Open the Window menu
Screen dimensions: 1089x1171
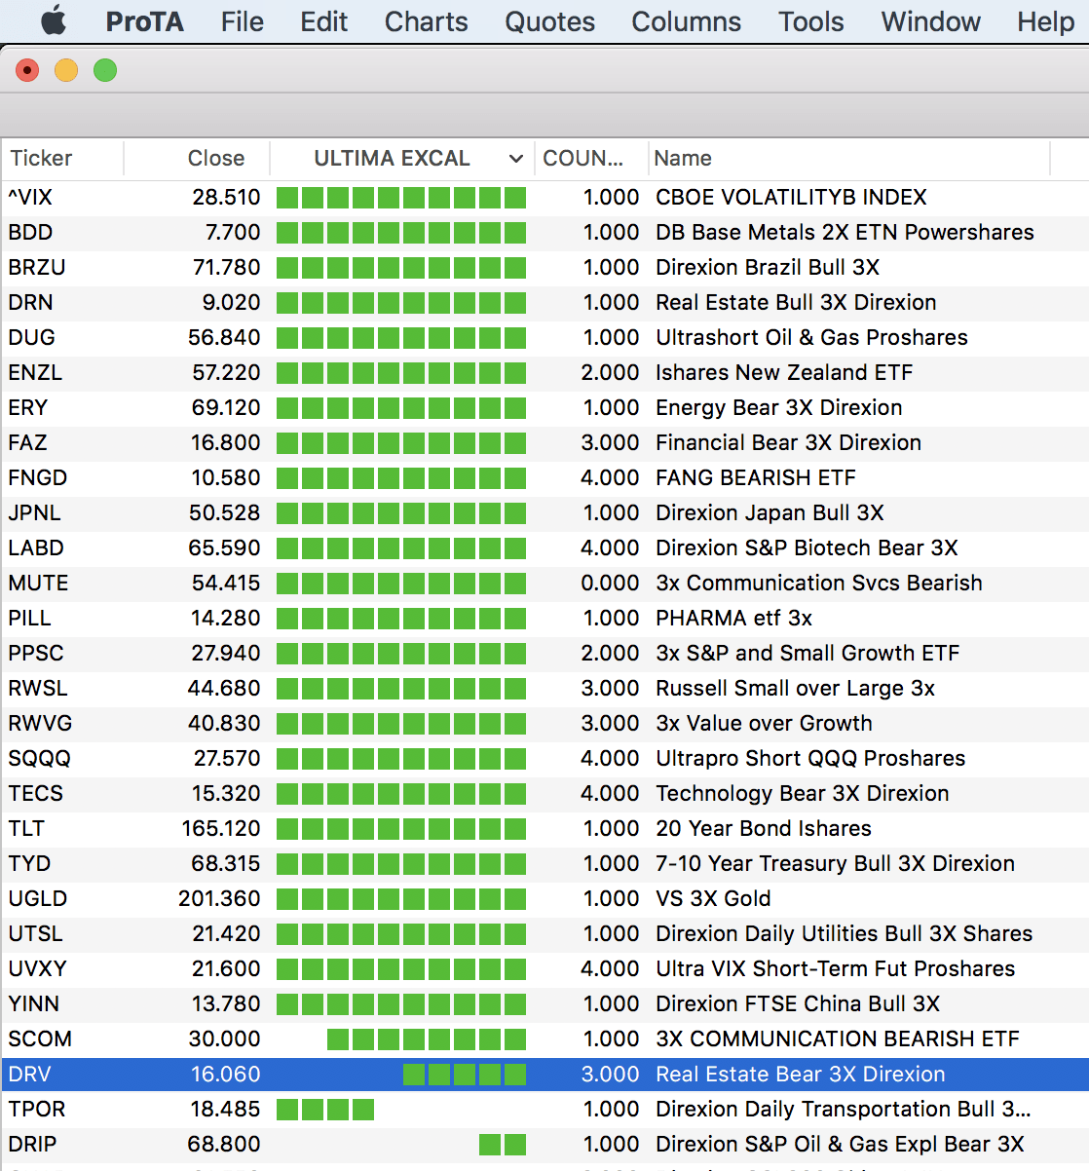pyautogui.click(x=930, y=21)
